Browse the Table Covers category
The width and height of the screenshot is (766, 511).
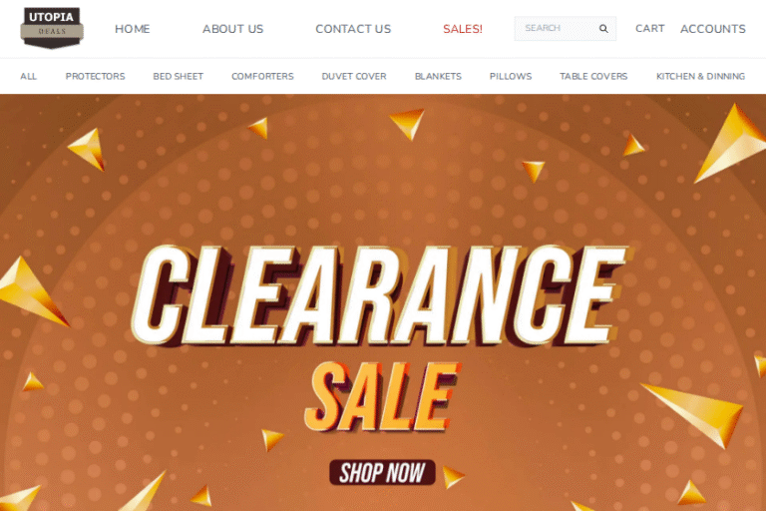(x=593, y=76)
